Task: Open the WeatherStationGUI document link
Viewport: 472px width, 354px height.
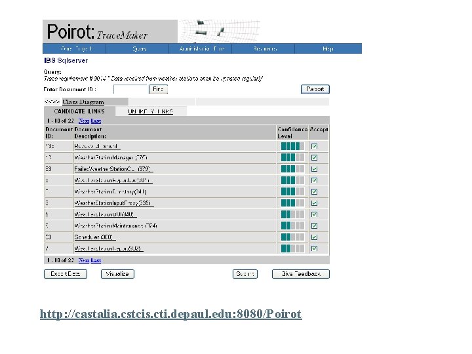Action: pos(106,214)
